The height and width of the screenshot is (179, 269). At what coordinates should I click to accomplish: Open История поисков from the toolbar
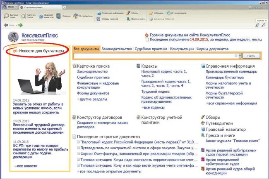point(176,13)
